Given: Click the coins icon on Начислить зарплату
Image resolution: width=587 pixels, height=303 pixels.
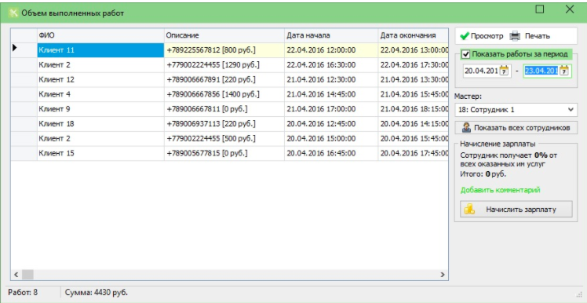Looking at the screenshot, I should coord(469,209).
